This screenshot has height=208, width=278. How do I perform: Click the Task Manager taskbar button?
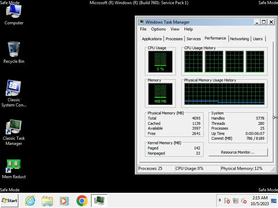point(99,201)
